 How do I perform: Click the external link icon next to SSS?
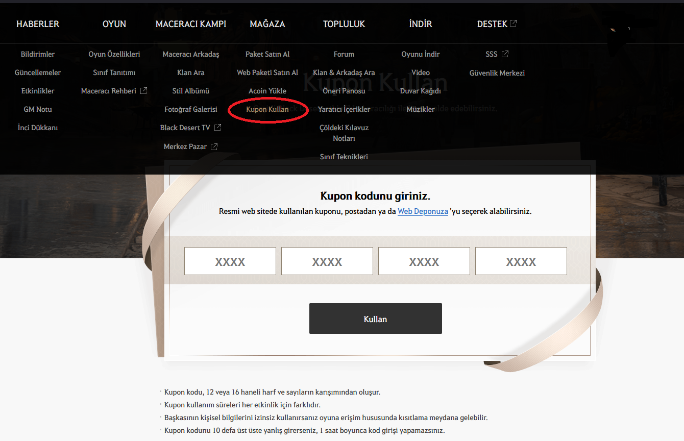(505, 53)
